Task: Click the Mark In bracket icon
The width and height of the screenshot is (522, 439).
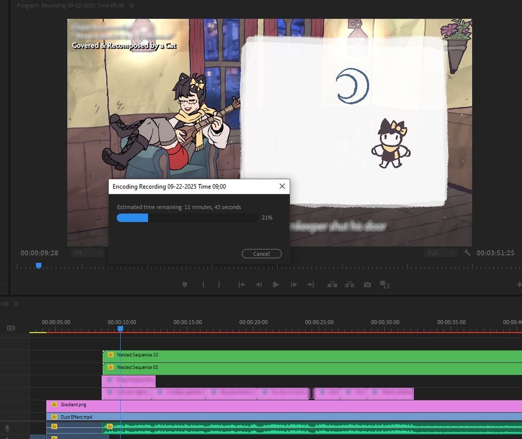Action: 203,285
